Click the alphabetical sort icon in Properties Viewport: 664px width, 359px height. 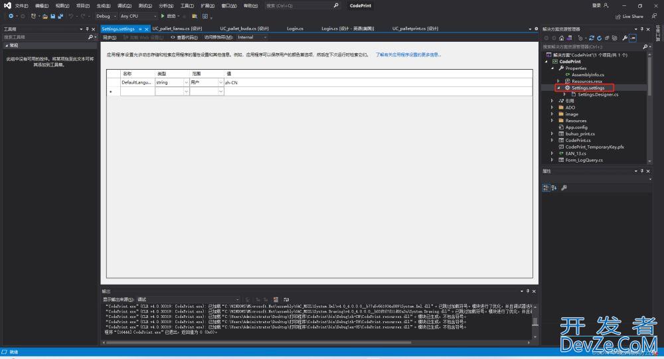554,188
